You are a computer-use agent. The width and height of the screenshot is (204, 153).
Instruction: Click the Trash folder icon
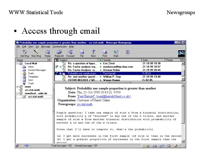pyautogui.click(x=24, y=83)
